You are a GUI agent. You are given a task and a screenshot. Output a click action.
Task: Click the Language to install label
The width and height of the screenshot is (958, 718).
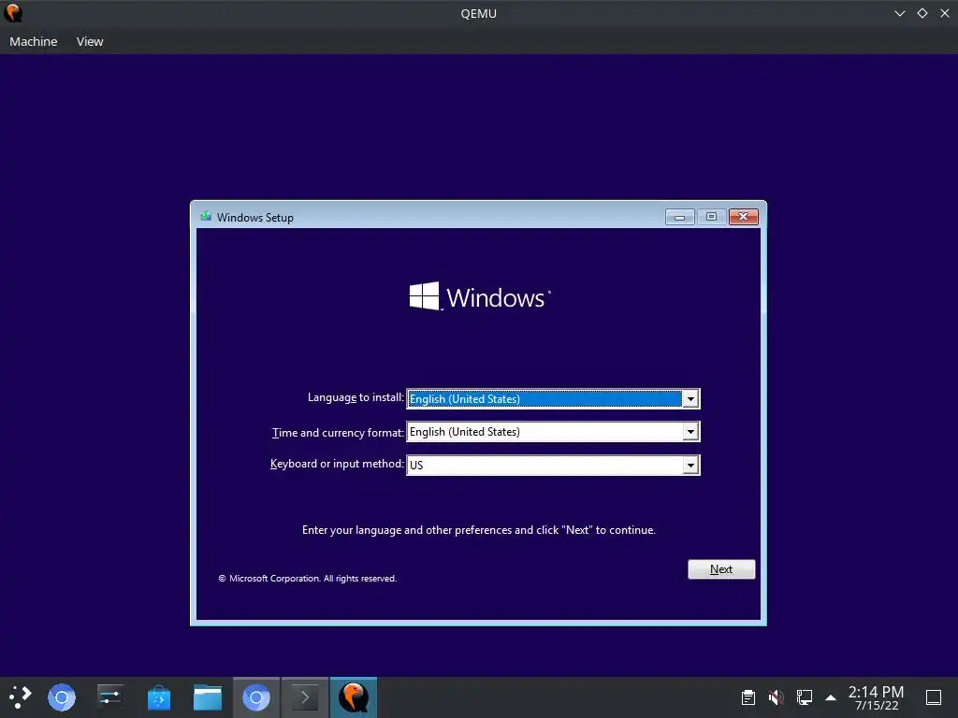pos(356,397)
